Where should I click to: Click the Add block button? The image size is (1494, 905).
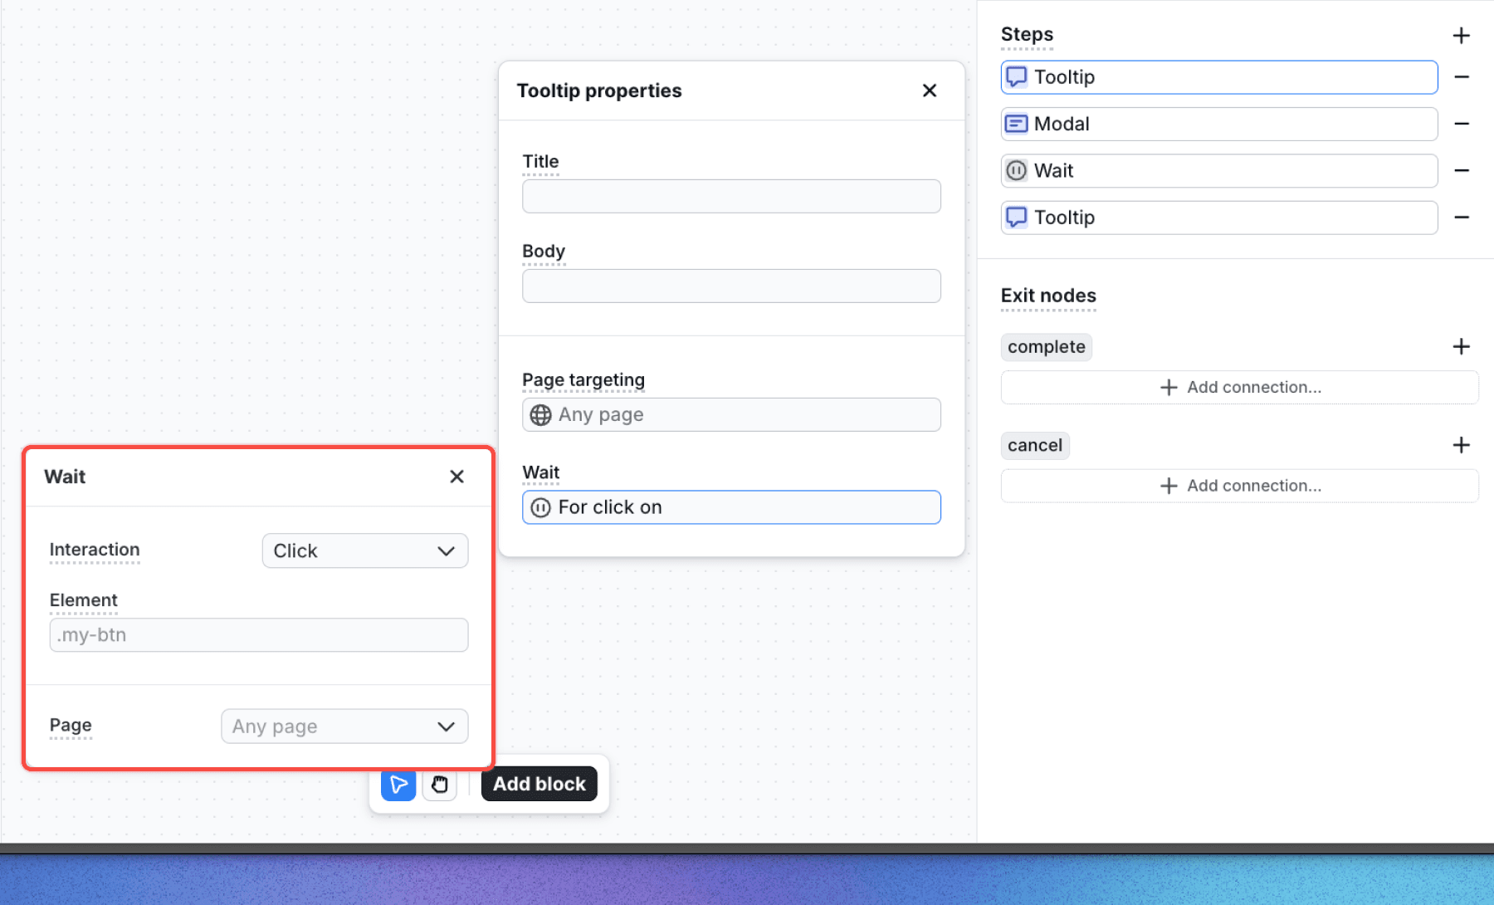[x=539, y=785]
